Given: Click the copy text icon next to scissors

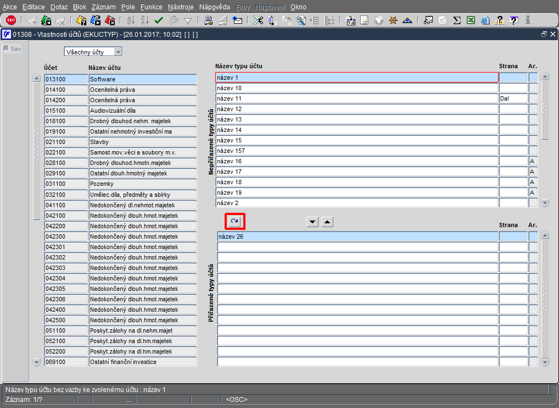Looking at the screenshot, I should click(x=272, y=20).
